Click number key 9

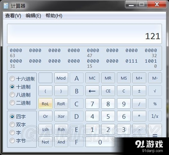click(x=124, y=104)
